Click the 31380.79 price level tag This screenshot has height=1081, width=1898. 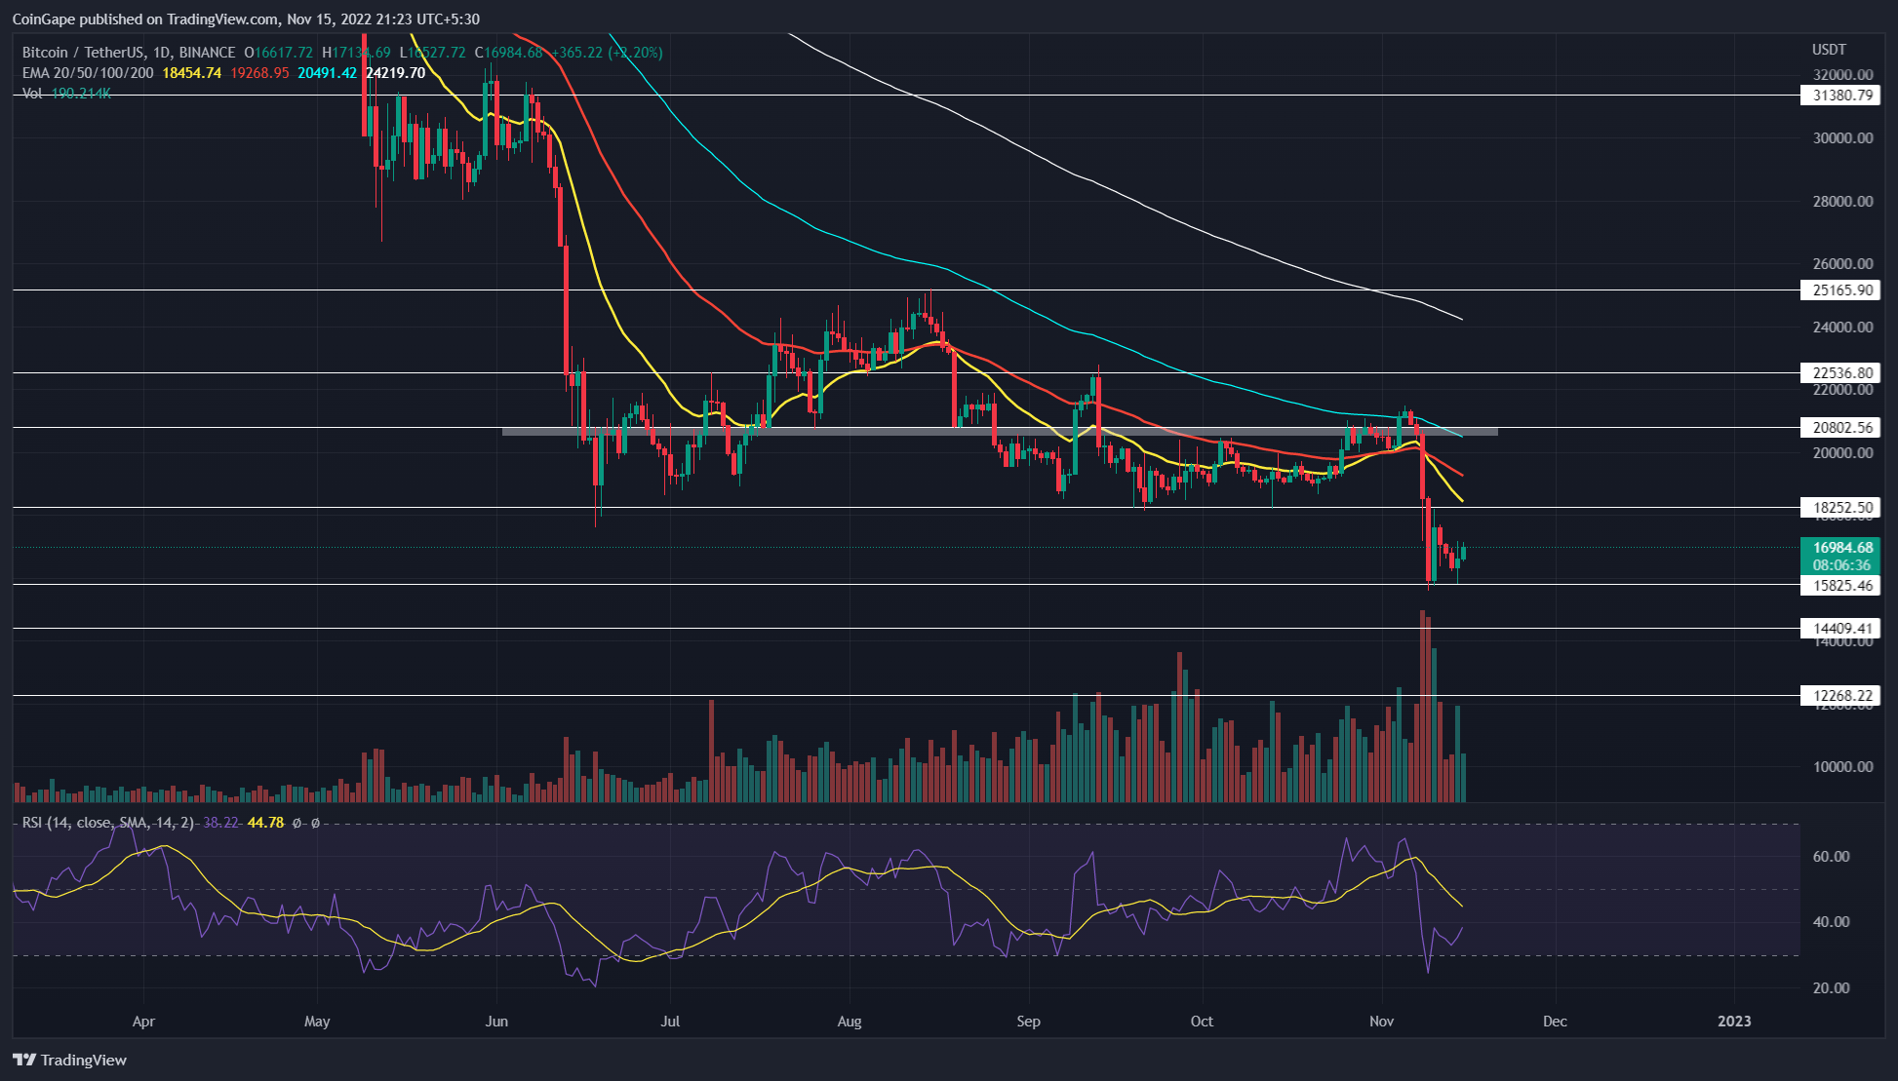tap(1839, 95)
